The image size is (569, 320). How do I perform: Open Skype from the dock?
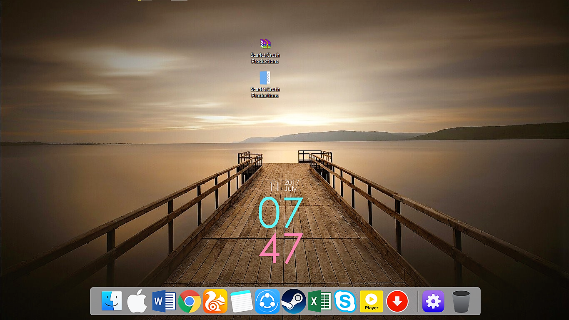pos(345,301)
